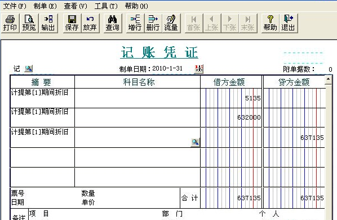The width and height of the screenshot is (337, 220).
Task: Open the 制单(E) menu
Action: click(45, 6)
